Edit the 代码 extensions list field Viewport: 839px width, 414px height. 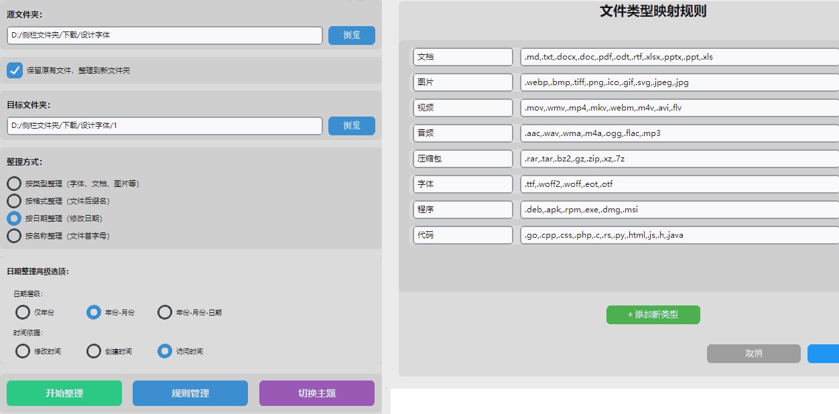tap(678, 235)
